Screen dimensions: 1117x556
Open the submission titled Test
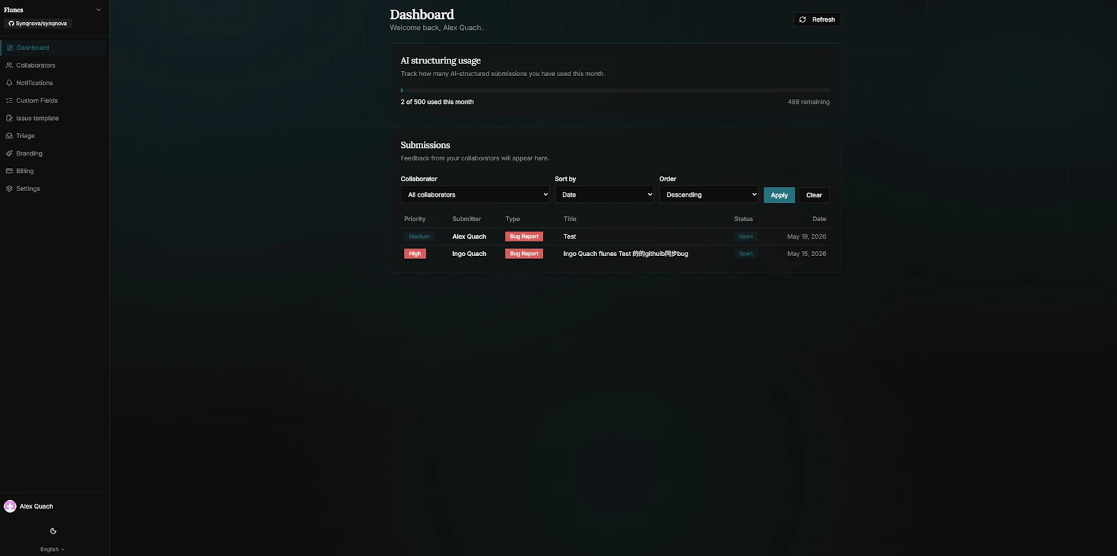click(570, 236)
